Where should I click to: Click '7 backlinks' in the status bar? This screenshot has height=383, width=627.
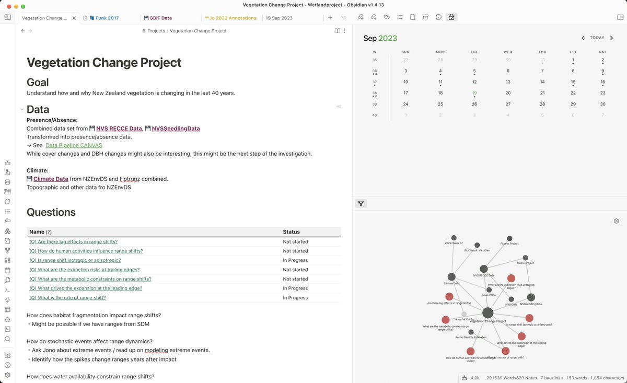553,377
